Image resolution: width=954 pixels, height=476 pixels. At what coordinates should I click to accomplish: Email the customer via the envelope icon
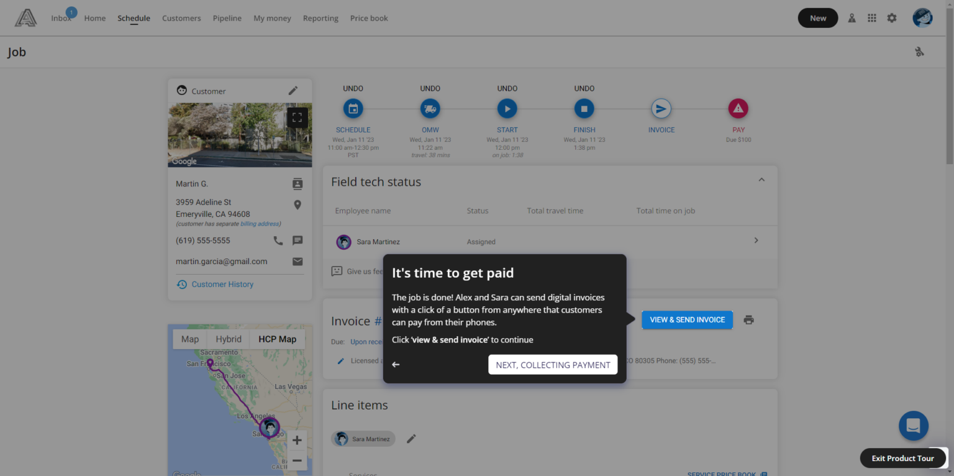coord(298,261)
